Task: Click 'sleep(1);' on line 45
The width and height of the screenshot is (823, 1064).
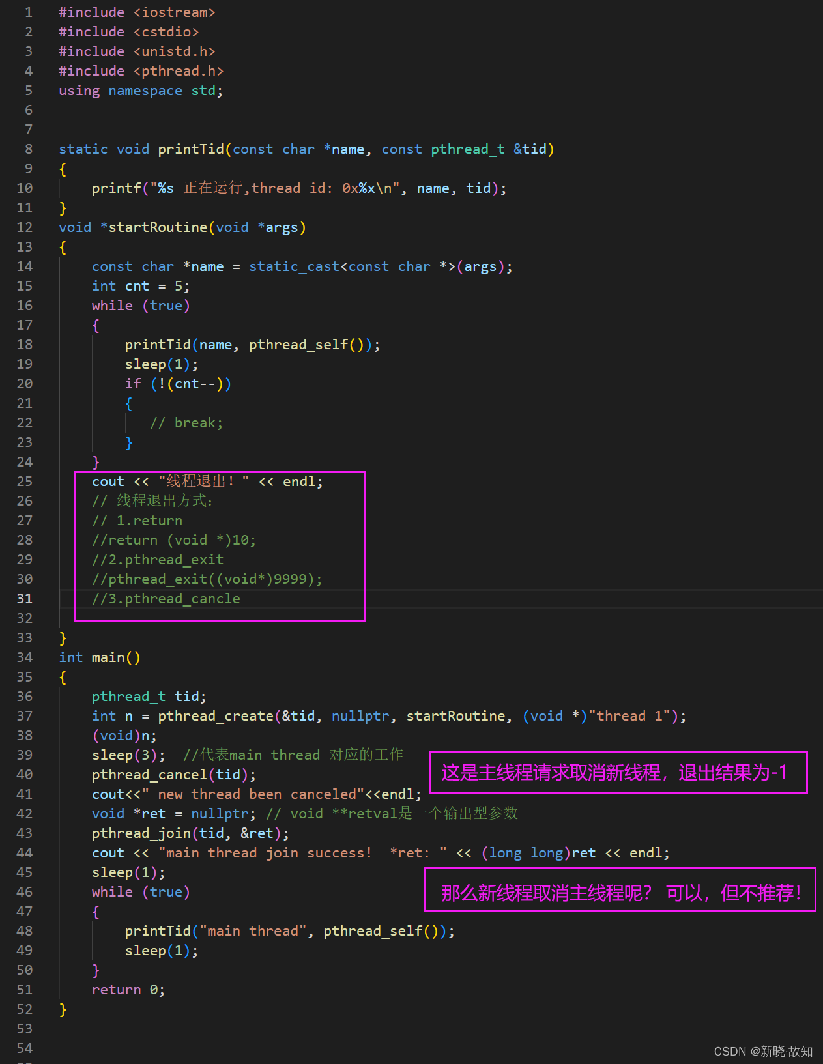Action: [128, 872]
